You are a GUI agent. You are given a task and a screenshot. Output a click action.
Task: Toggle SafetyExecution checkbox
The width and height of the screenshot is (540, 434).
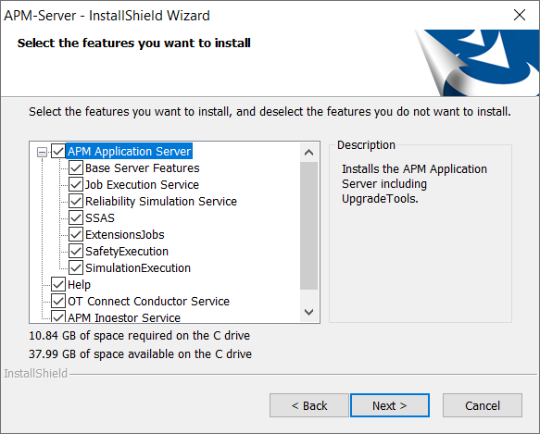pyautogui.click(x=75, y=252)
